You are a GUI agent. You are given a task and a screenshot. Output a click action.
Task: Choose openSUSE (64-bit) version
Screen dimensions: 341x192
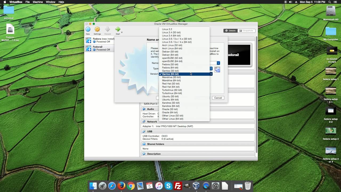coord(184,61)
